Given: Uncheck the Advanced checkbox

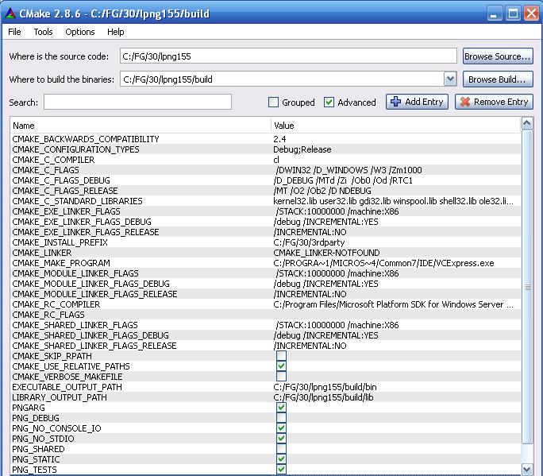Looking at the screenshot, I should pos(329,103).
